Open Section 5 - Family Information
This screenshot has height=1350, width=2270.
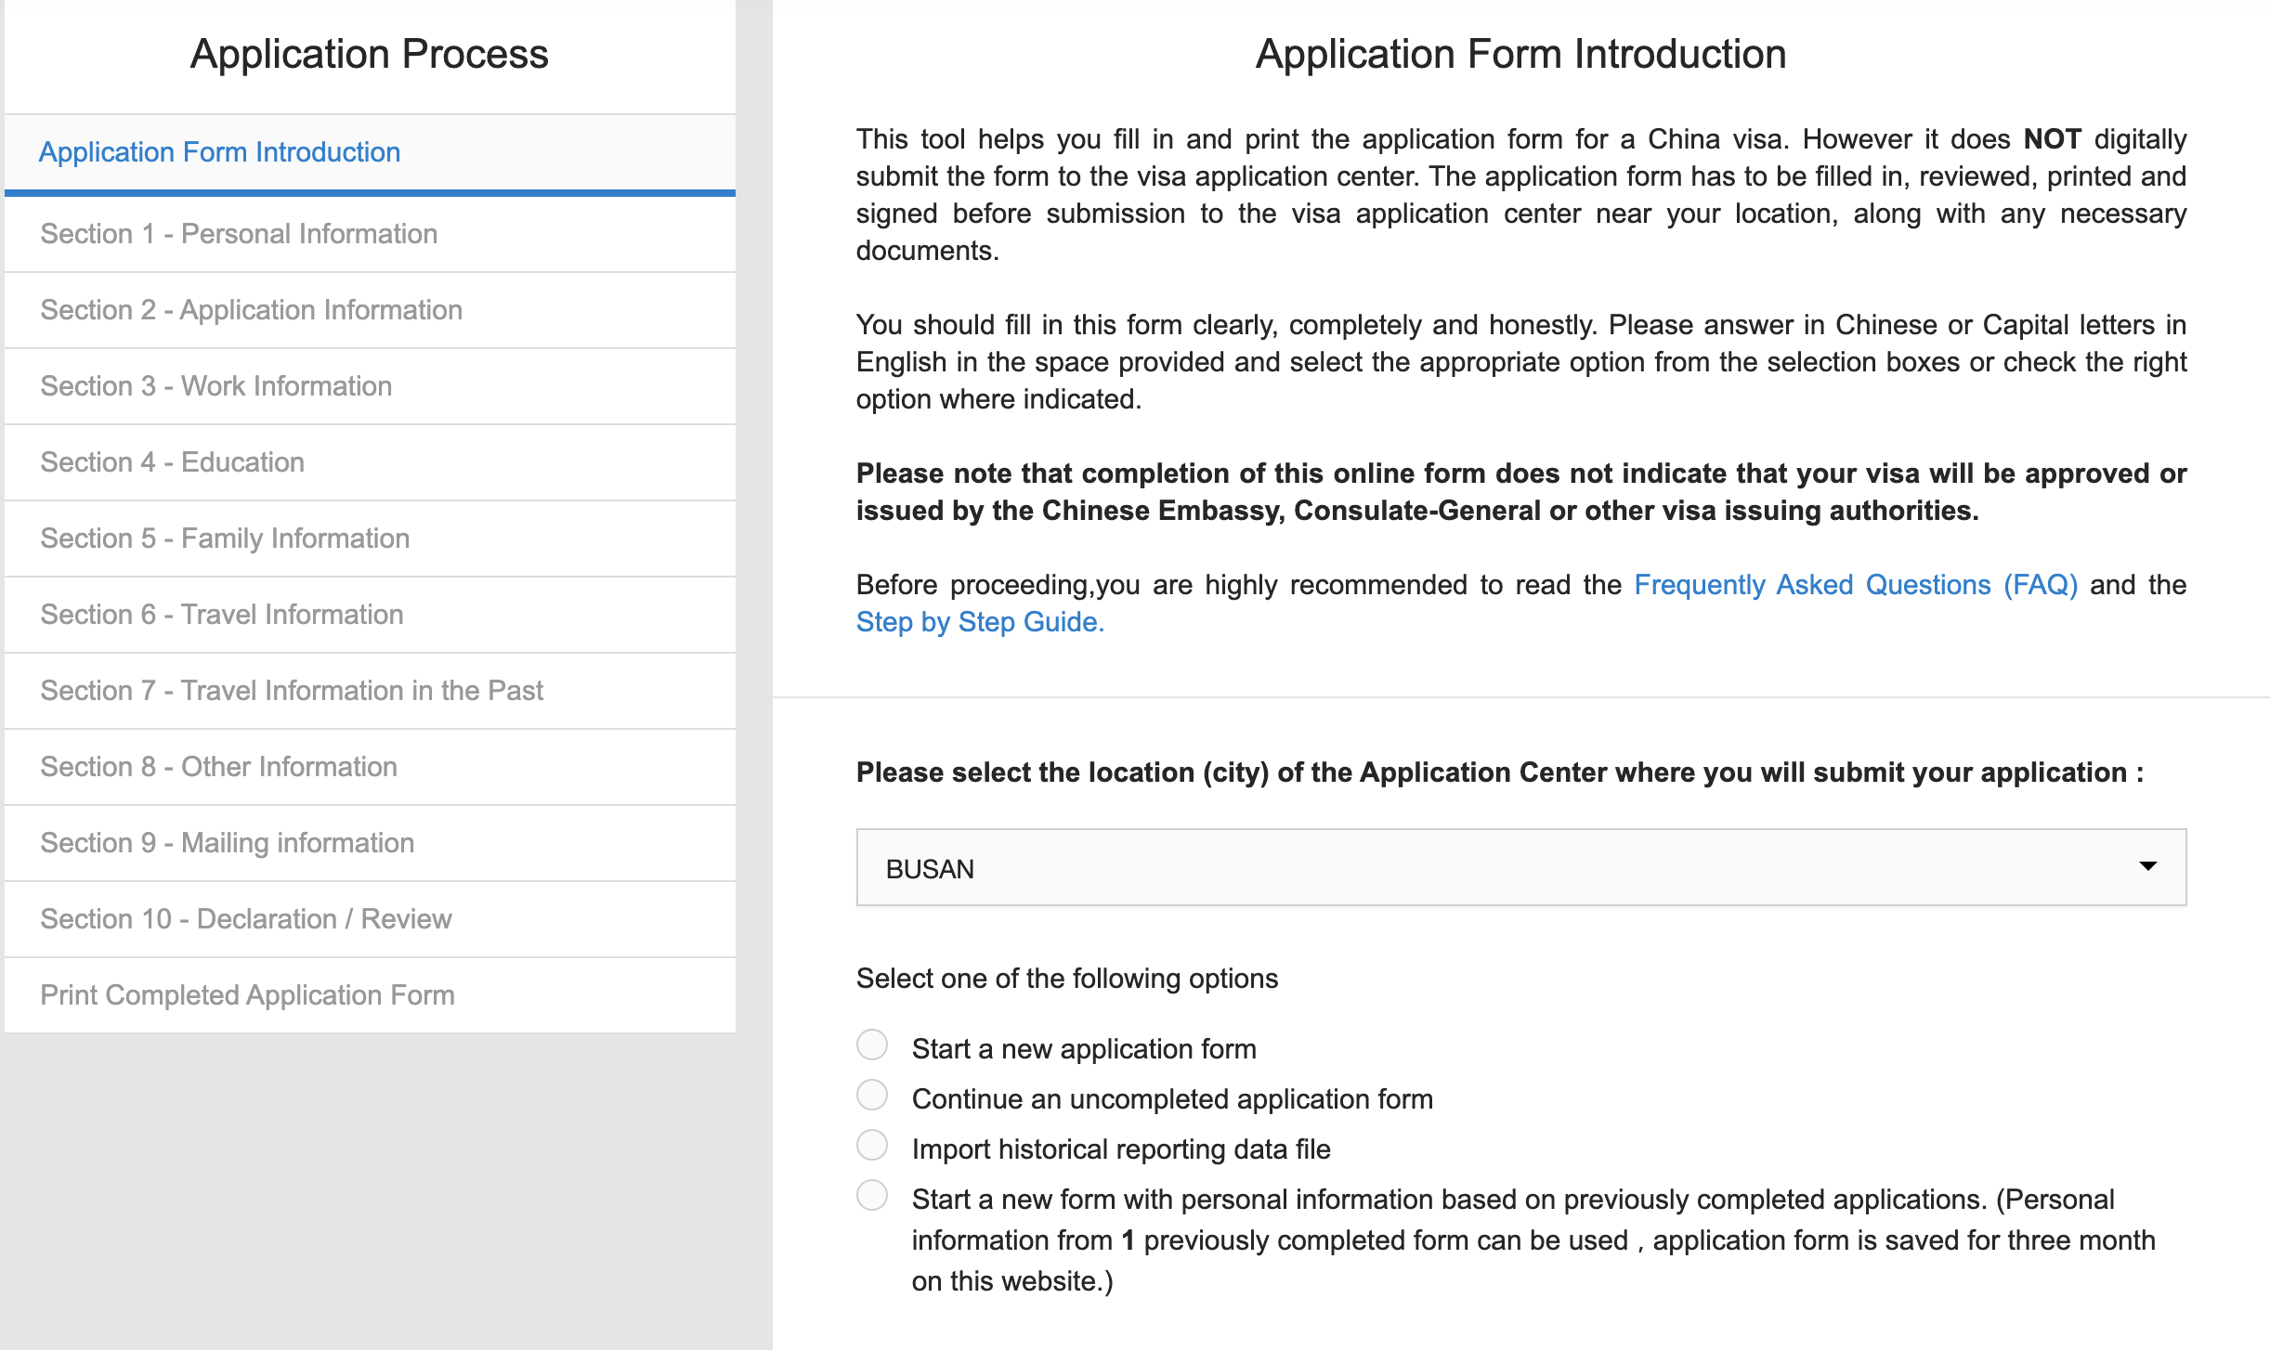[225, 539]
